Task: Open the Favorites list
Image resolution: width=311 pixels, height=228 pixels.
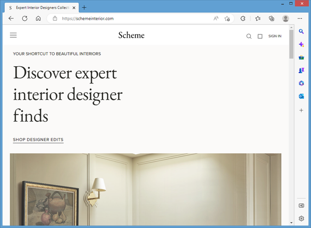Action: coord(258,19)
